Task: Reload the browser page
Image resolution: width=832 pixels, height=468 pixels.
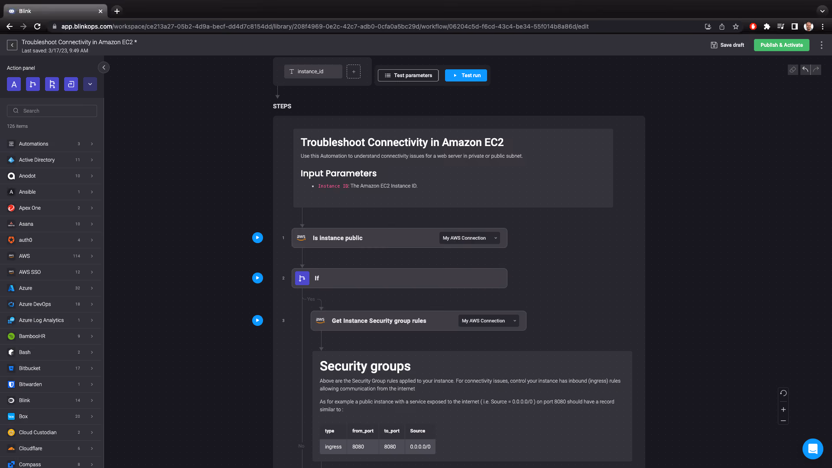Action: [37, 26]
